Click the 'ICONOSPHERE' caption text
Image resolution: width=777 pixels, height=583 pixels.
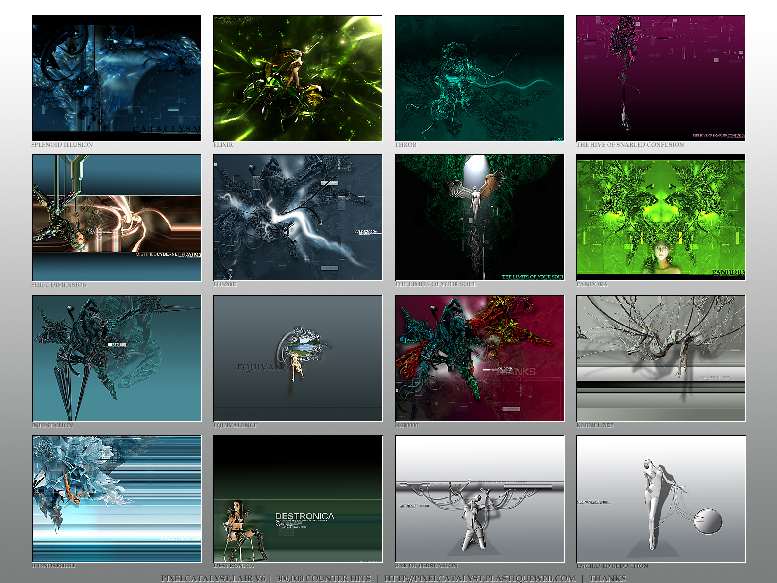(x=54, y=566)
